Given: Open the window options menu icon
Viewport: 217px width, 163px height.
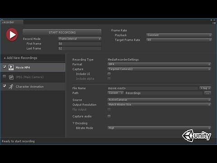Looking at the screenshot, I should click(214, 23).
